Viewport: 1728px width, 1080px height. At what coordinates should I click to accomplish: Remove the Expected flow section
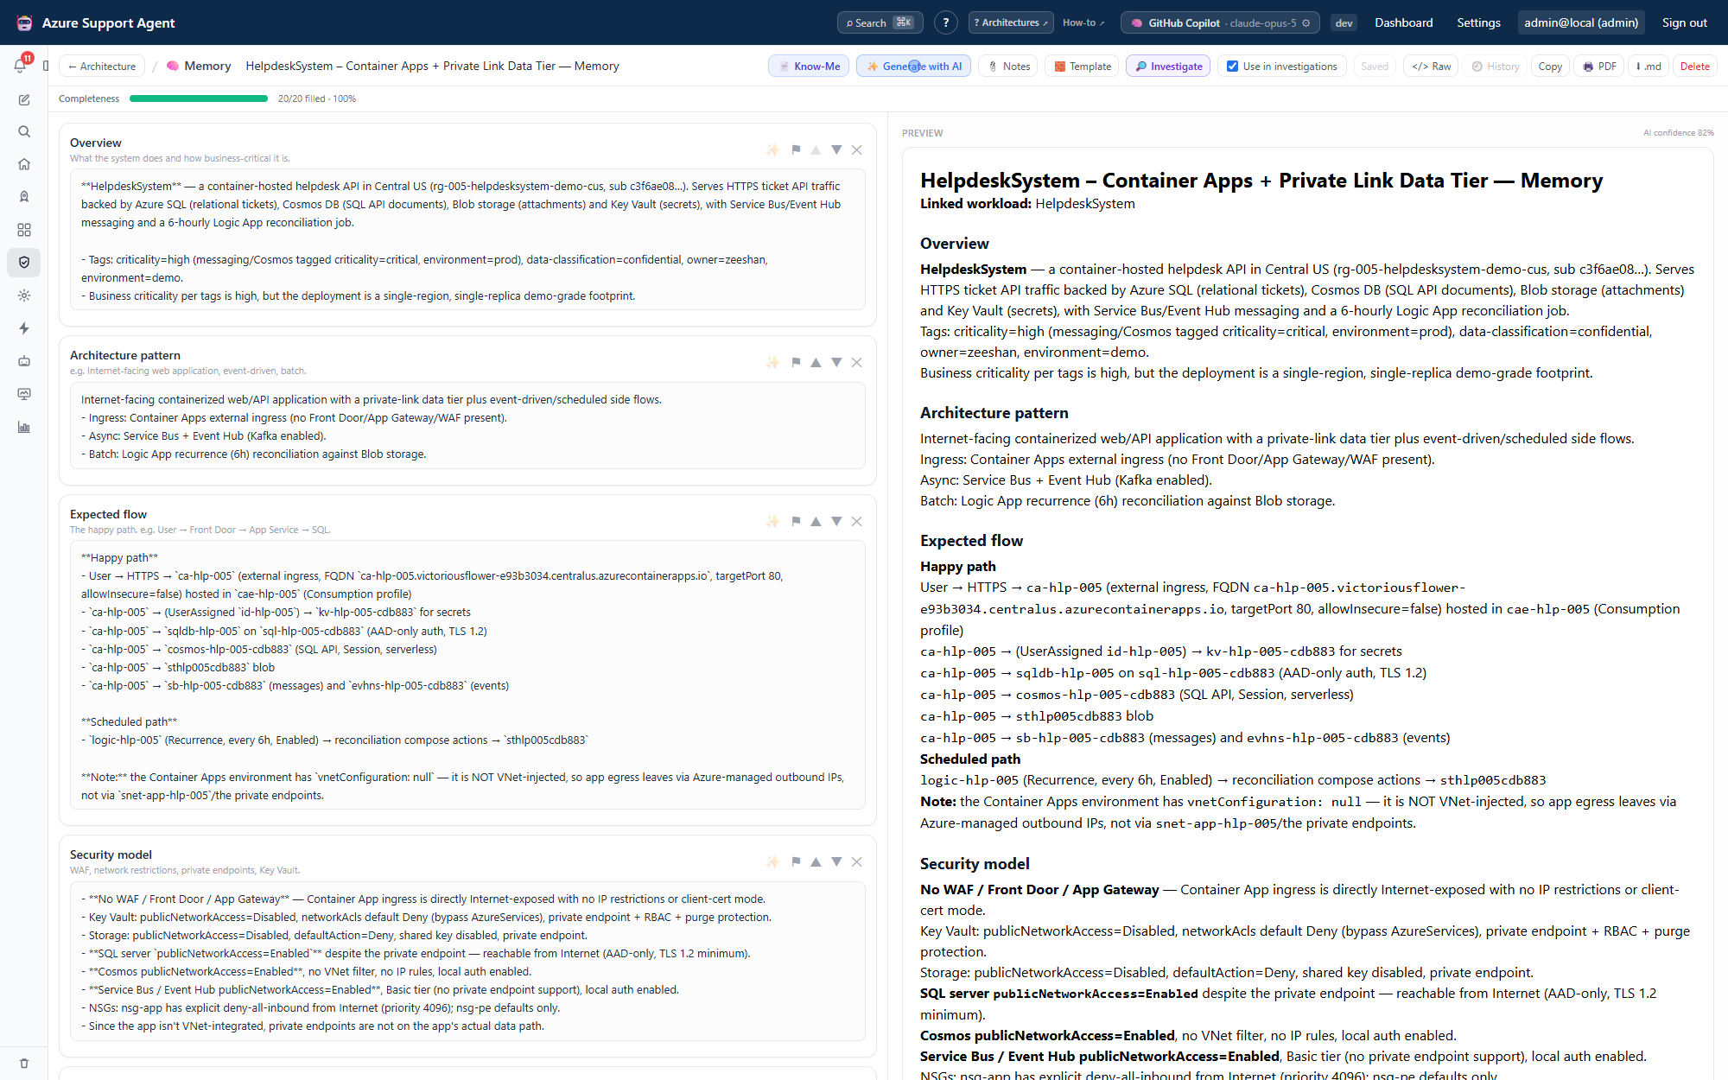(x=857, y=521)
